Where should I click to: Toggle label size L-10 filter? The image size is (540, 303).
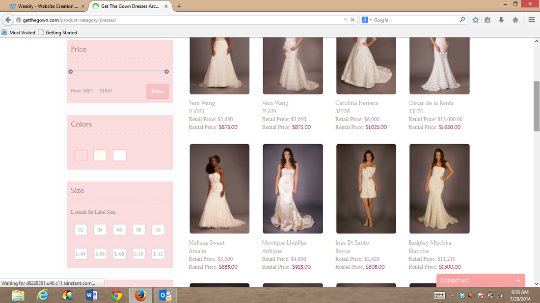[139, 254]
